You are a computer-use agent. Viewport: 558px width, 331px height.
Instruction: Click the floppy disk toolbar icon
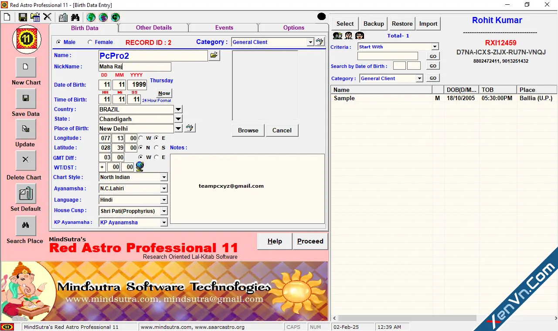tap(23, 17)
